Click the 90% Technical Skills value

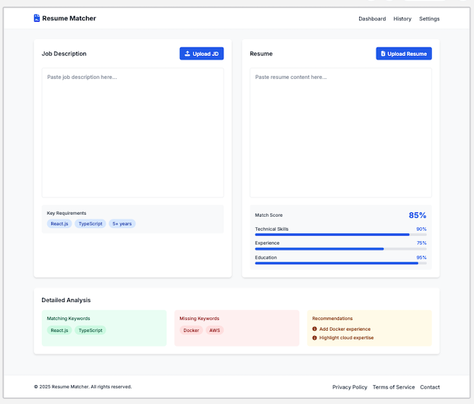pos(421,229)
